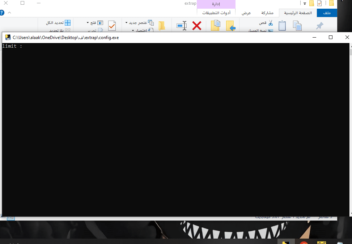Click the Copy to folder icon
Screen dimensions: 352x244
[x=216, y=26]
